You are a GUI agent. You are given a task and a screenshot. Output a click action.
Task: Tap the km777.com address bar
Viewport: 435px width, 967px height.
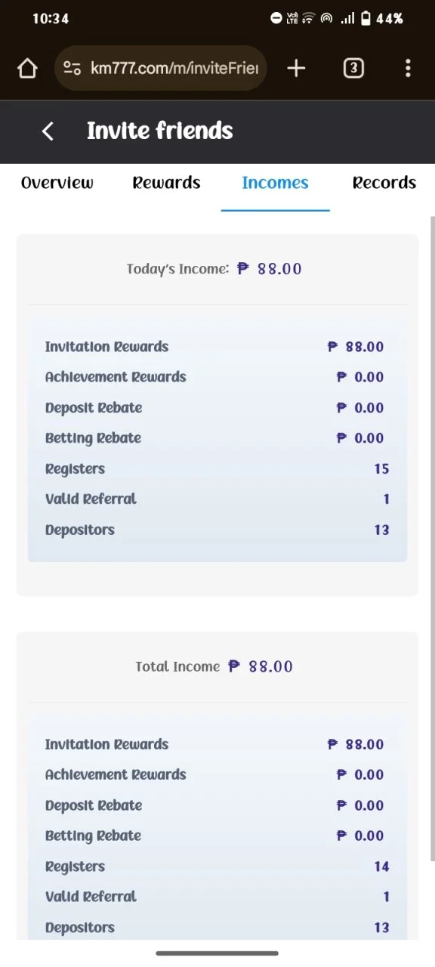coord(161,69)
